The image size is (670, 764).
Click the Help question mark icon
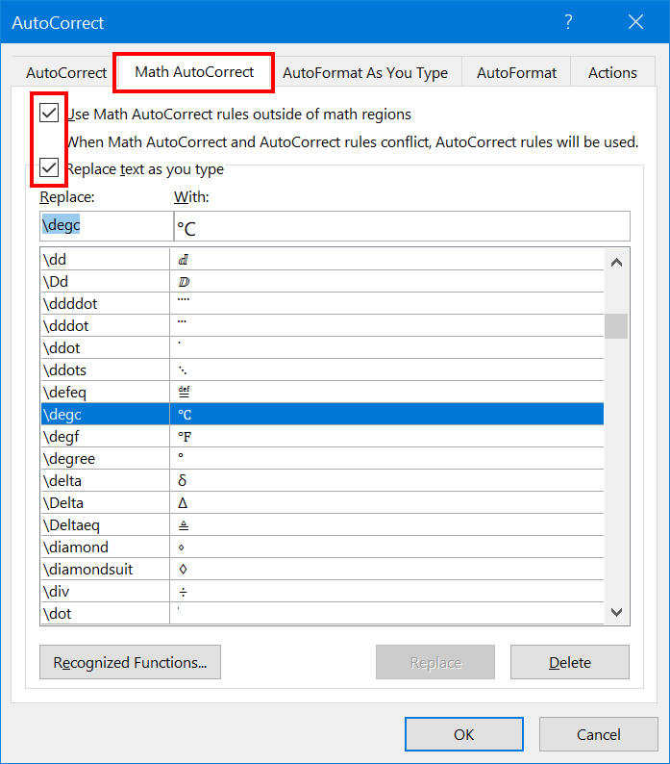tap(568, 22)
